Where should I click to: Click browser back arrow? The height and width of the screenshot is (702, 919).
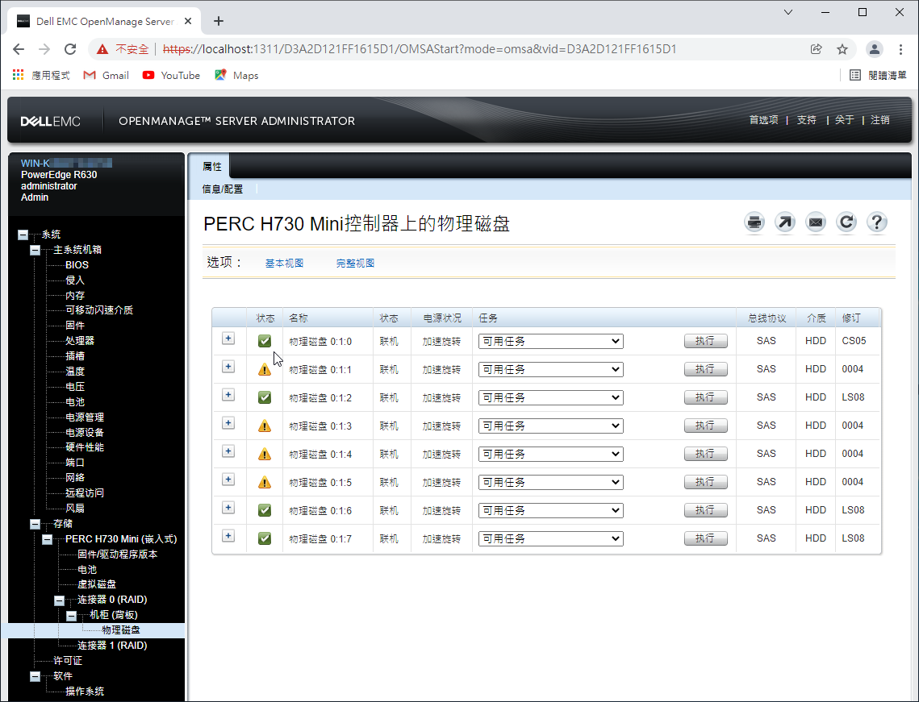[x=19, y=49]
